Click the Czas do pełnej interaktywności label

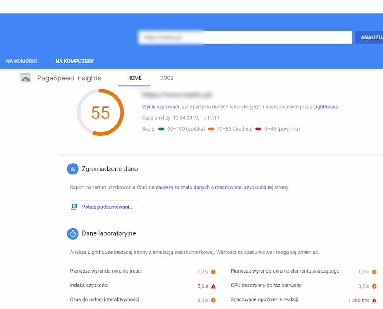pyautogui.click(x=104, y=299)
